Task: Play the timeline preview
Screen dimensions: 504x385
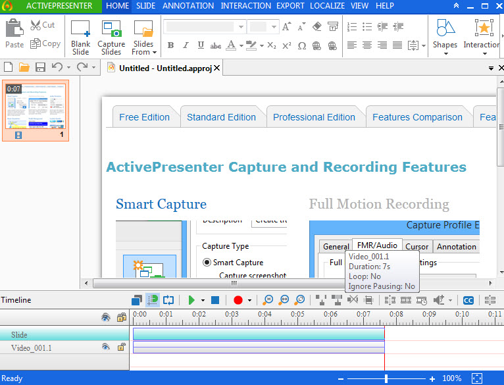Action: (191, 300)
